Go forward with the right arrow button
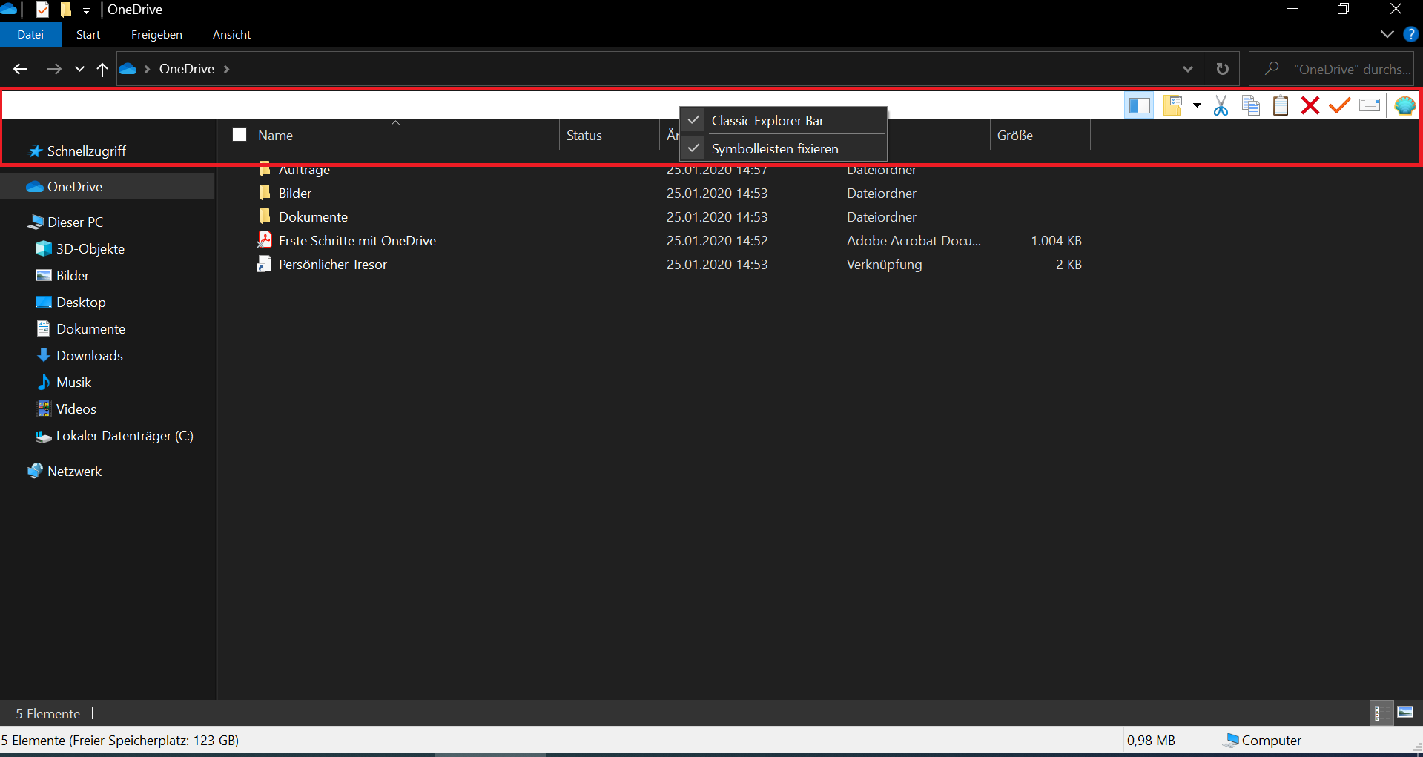Image resolution: width=1423 pixels, height=757 pixels. 54,69
